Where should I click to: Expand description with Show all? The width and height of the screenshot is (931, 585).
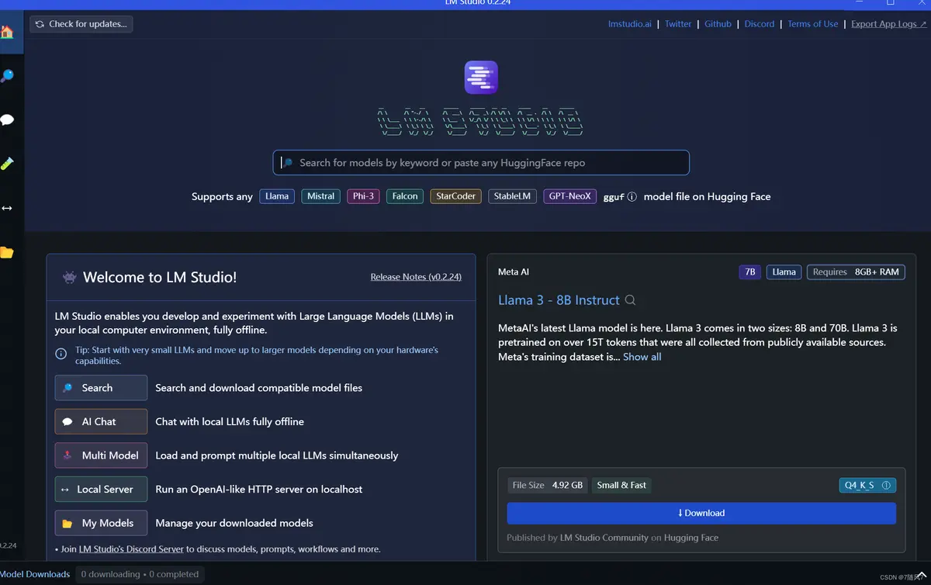click(x=642, y=357)
